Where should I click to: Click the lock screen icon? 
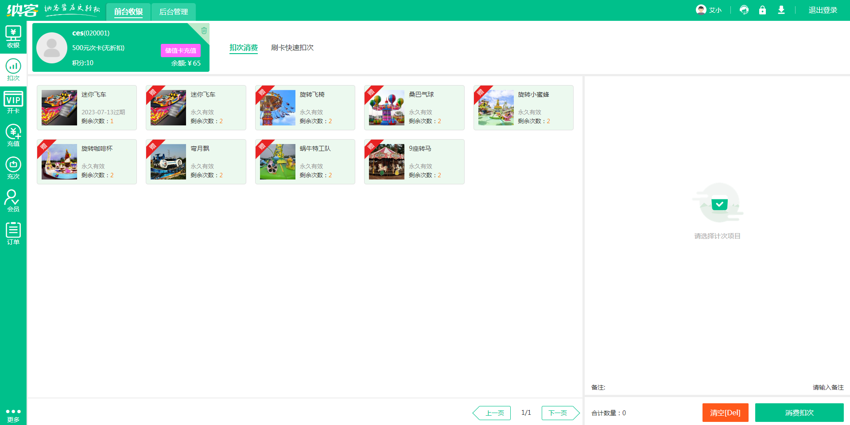[x=762, y=10]
